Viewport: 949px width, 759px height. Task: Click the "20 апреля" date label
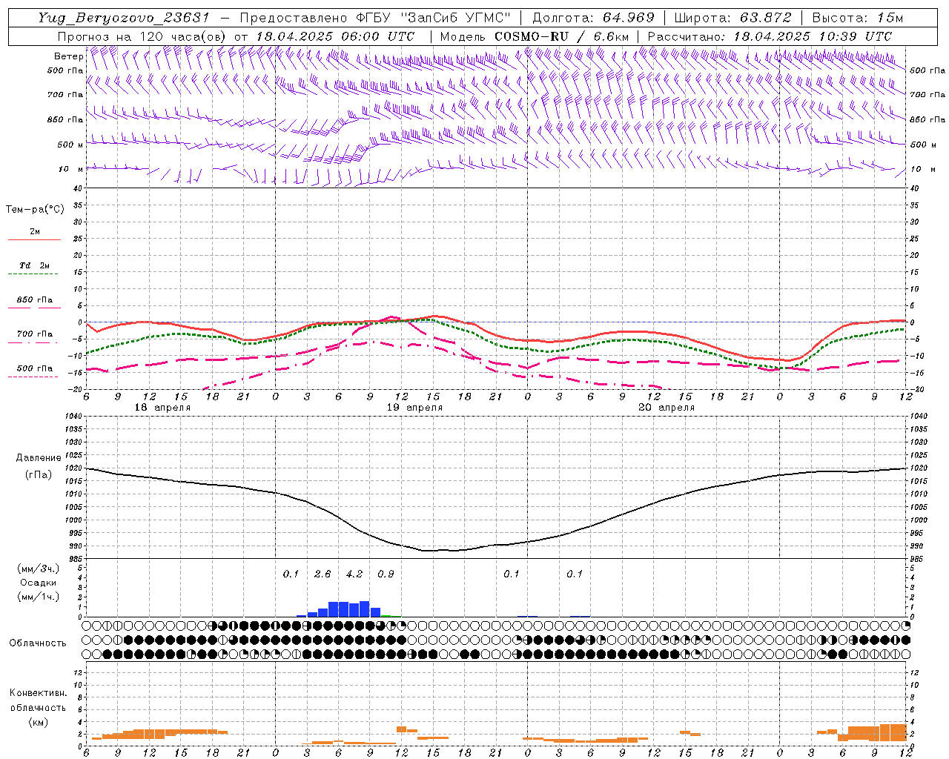pos(667,408)
